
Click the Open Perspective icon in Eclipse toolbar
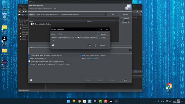(138, 12)
